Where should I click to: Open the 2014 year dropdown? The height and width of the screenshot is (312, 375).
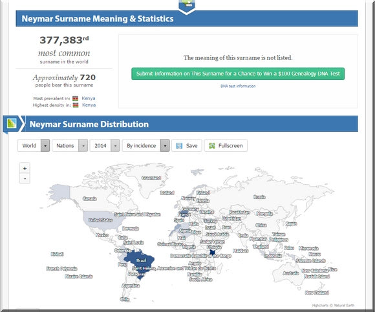coord(105,145)
